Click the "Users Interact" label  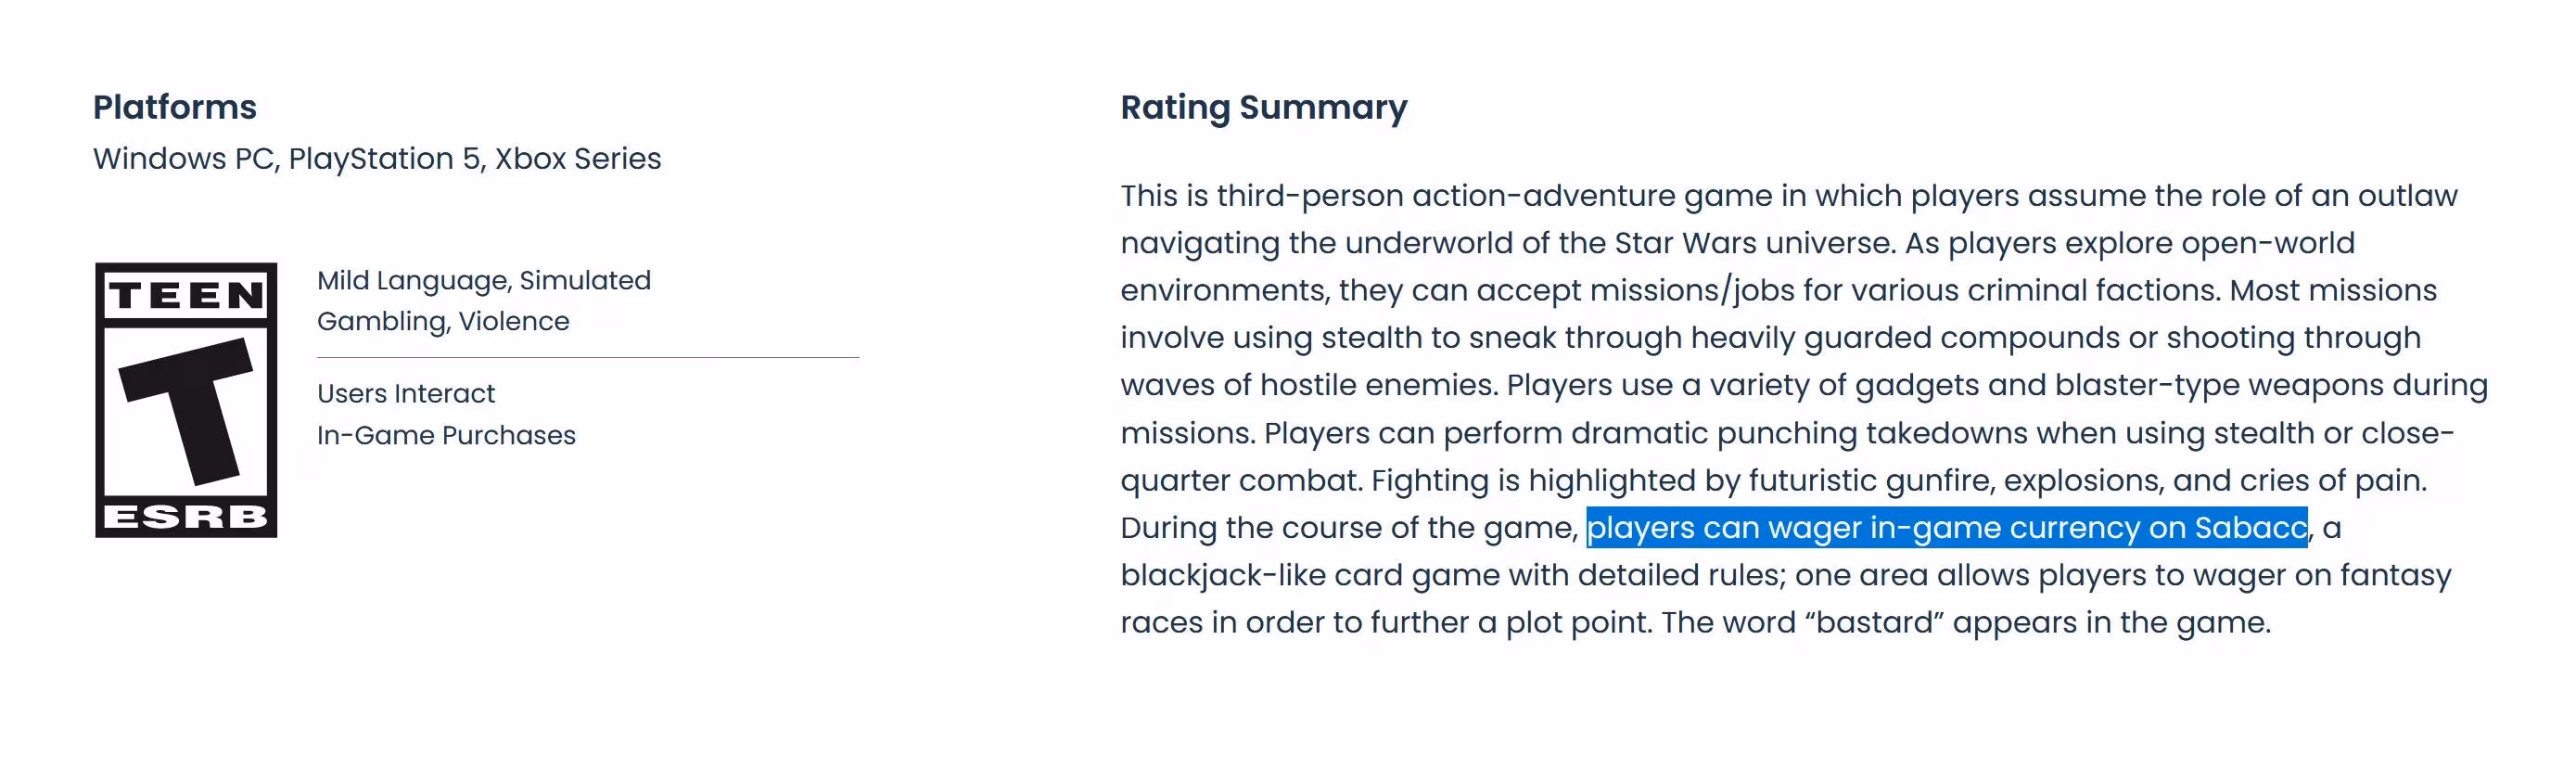coord(406,394)
